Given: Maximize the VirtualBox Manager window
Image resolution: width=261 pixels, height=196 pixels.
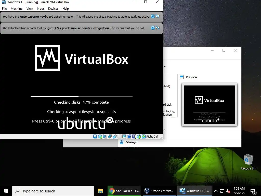Looking at the screenshot, I should pyautogui.click(x=224, y=50).
